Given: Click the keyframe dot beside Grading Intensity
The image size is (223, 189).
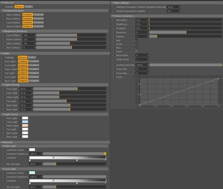Looking at the screenshot, I should point(114,65).
